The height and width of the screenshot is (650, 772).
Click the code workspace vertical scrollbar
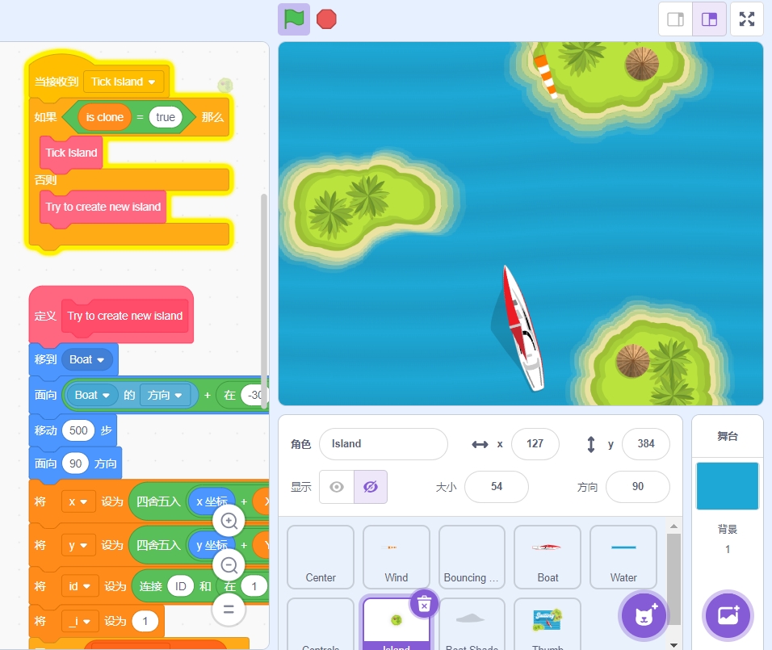click(x=264, y=301)
